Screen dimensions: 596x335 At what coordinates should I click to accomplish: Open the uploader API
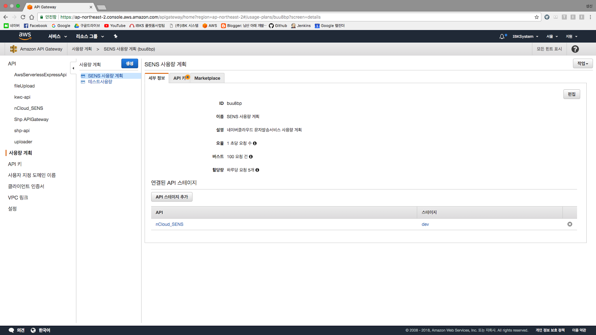pos(23,142)
